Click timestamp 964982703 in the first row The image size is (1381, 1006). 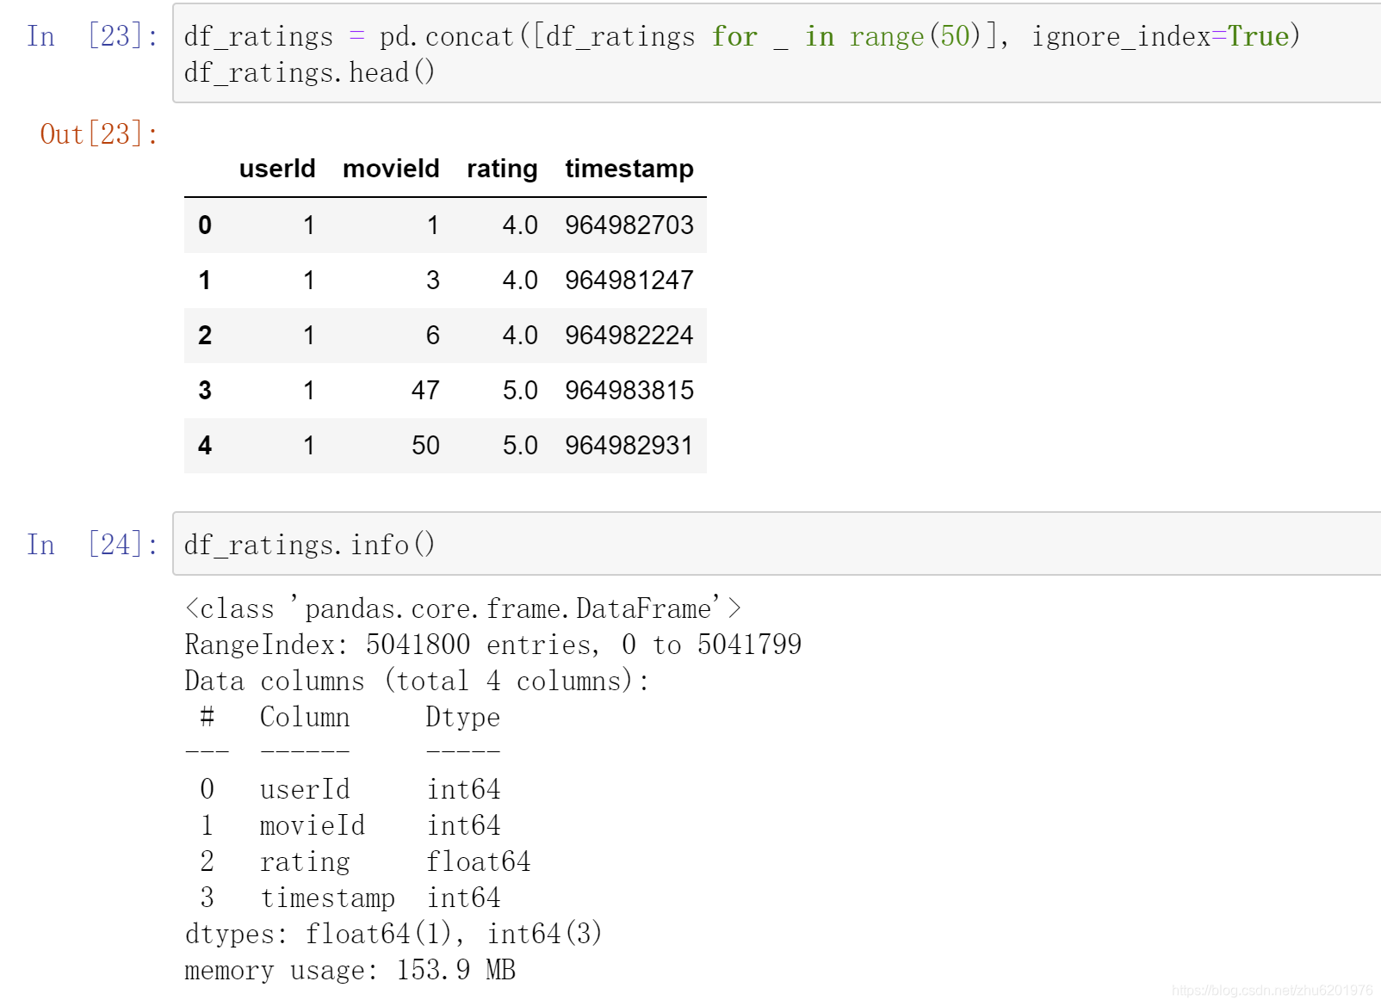[629, 225]
